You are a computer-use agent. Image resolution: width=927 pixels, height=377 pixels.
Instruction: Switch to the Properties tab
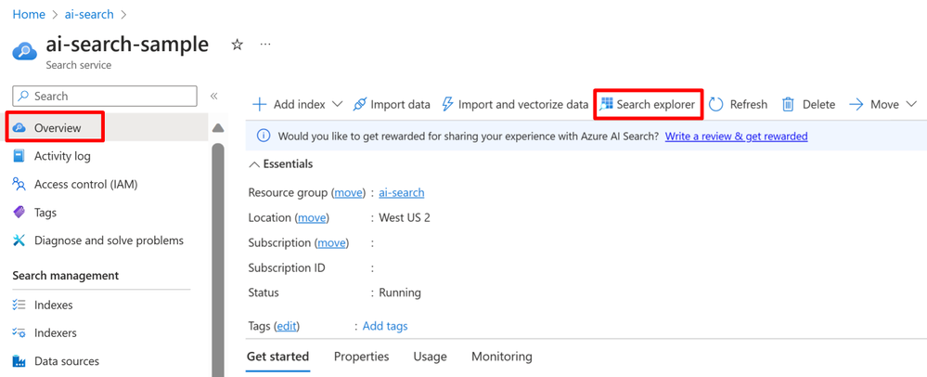tap(361, 357)
